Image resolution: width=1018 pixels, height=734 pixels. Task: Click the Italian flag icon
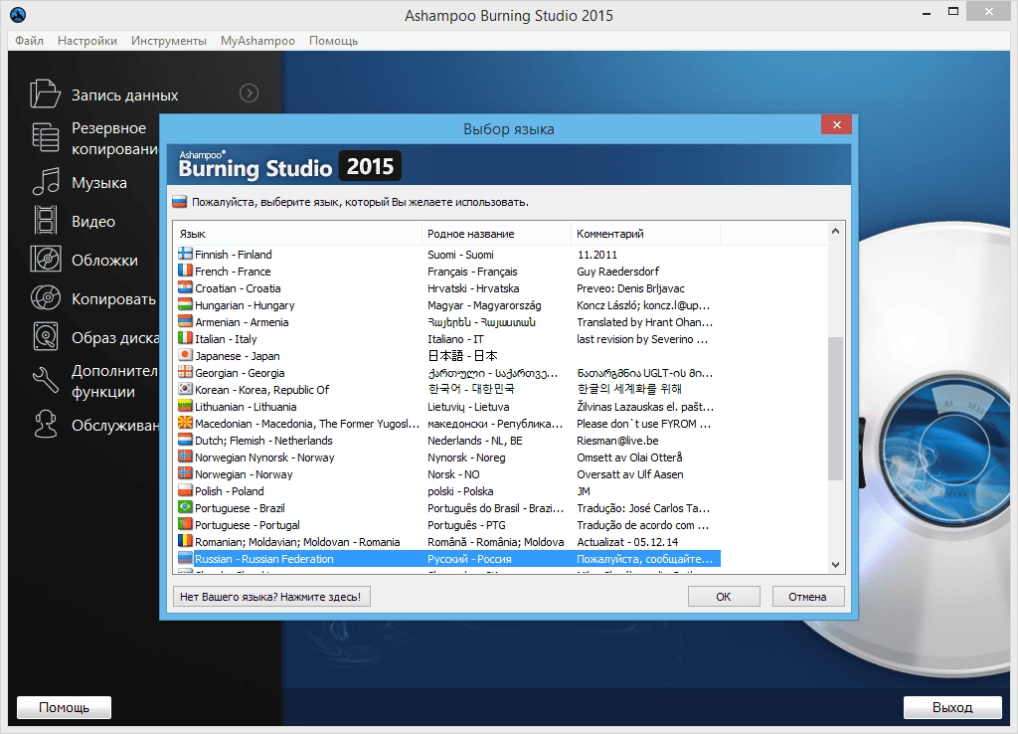pyautogui.click(x=186, y=338)
